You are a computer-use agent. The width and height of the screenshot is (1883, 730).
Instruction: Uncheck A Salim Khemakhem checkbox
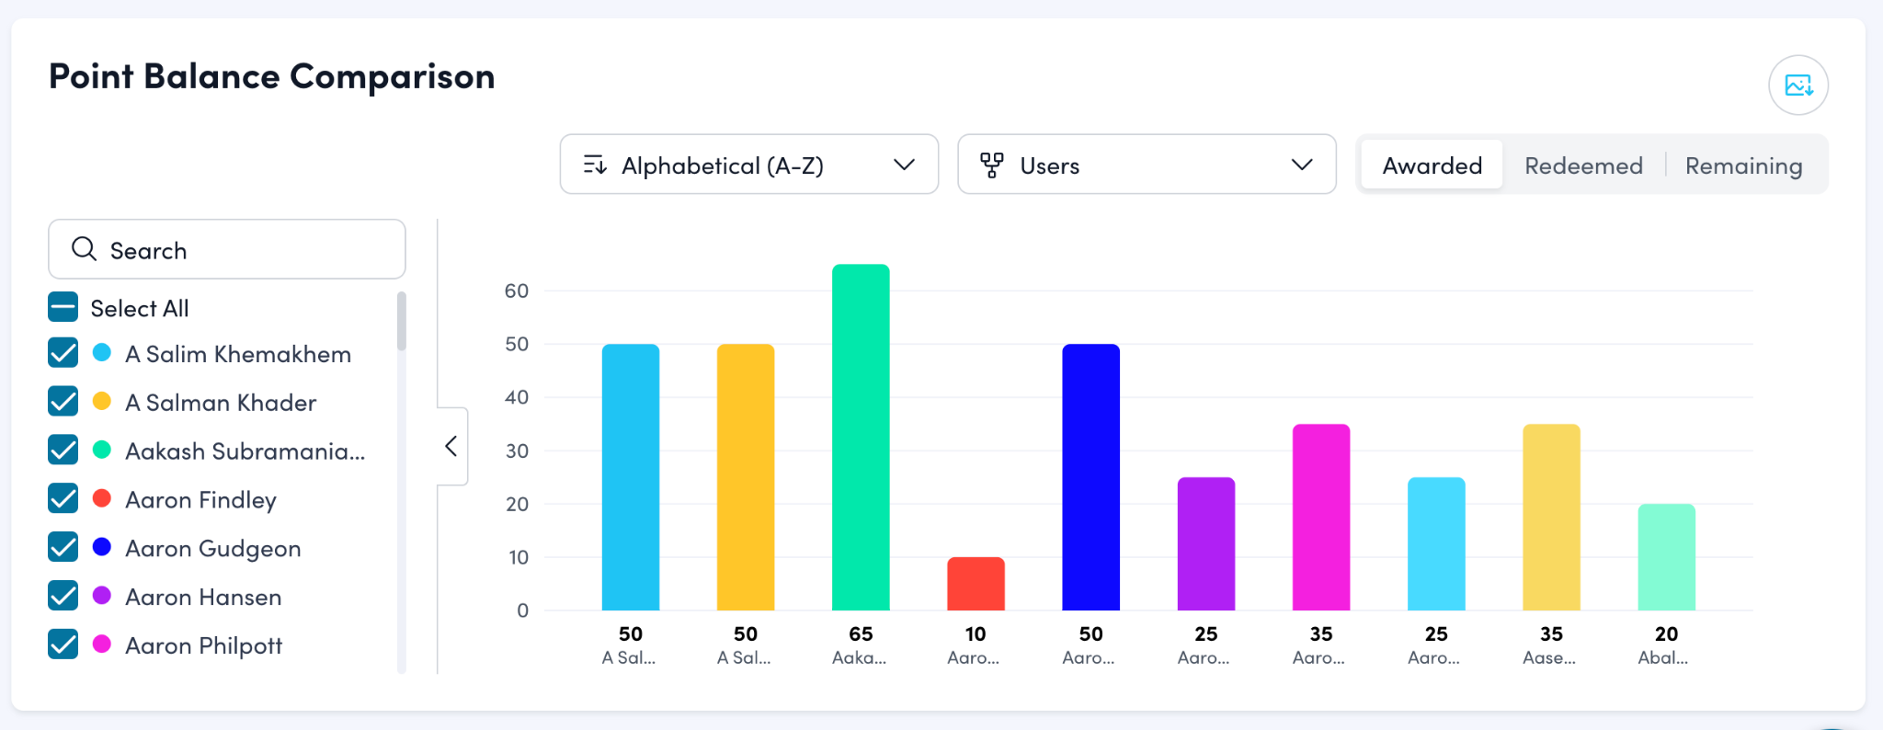[x=63, y=353]
